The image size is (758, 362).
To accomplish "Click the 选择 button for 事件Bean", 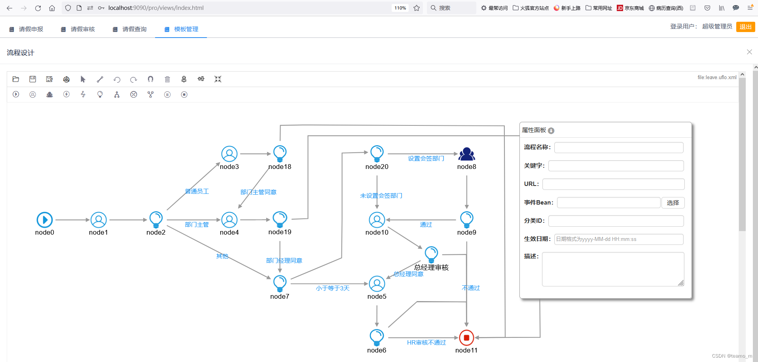I will click(673, 203).
